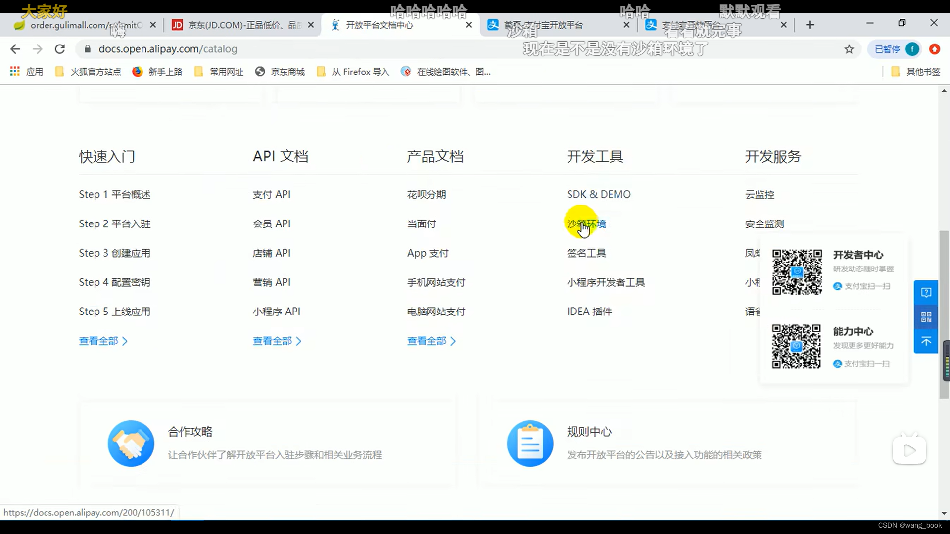
Task: Click the page vertical scrollbar thumb
Action: pyautogui.click(x=944, y=314)
